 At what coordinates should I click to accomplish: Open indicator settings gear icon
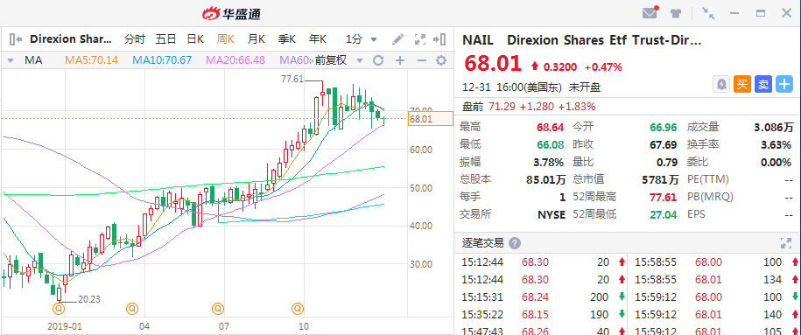[x=441, y=60]
